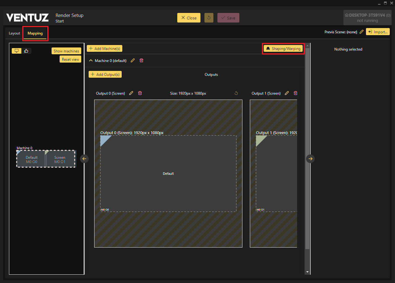The image size is (395, 283).
Task: Open the Shaping/Warping editor
Action: point(283,49)
